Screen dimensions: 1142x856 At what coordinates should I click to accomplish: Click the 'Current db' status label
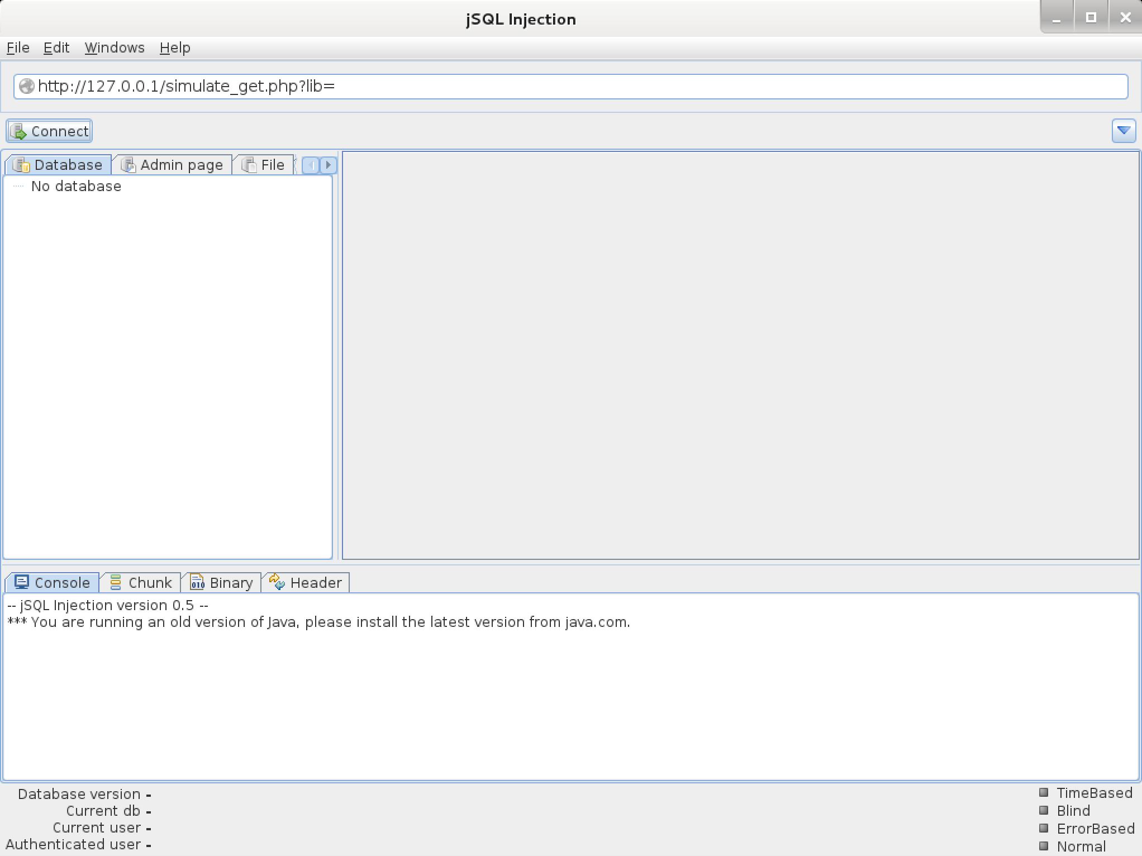pos(103,811)
